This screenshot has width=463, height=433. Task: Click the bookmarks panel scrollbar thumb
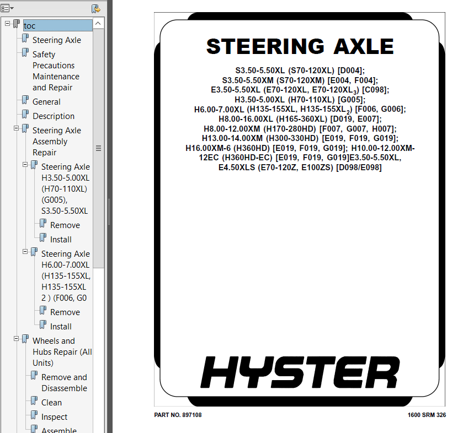pyautogui.click(x=98, y=148)
